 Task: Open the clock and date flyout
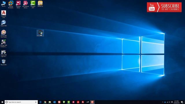tap(177, 102)
